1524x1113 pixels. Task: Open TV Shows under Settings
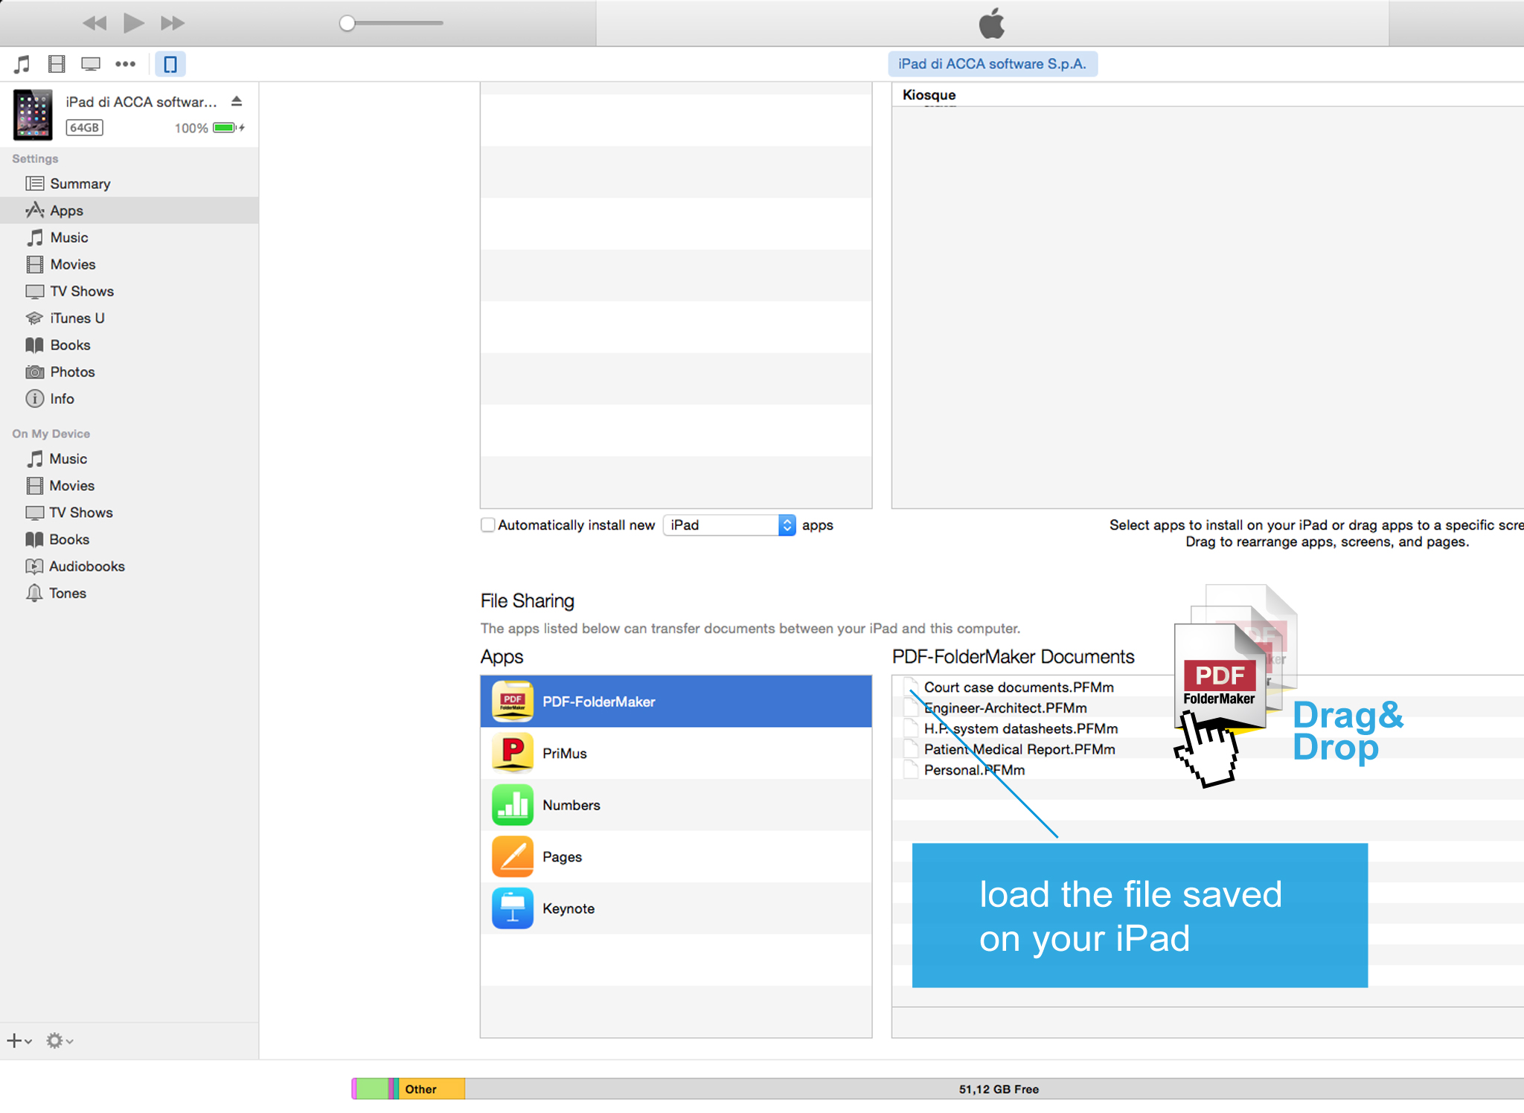(x=129, y=291)
